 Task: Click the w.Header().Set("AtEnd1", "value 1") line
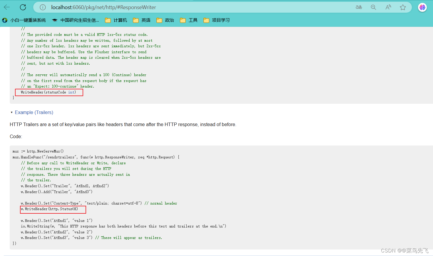[57, 221]
